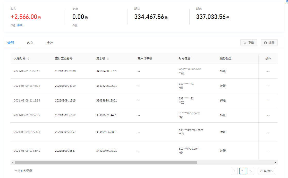Click the horizontal scrollbar right arrow
This screenshot has width=288, height=178.
pyautogui.click(x=276, y=163)
